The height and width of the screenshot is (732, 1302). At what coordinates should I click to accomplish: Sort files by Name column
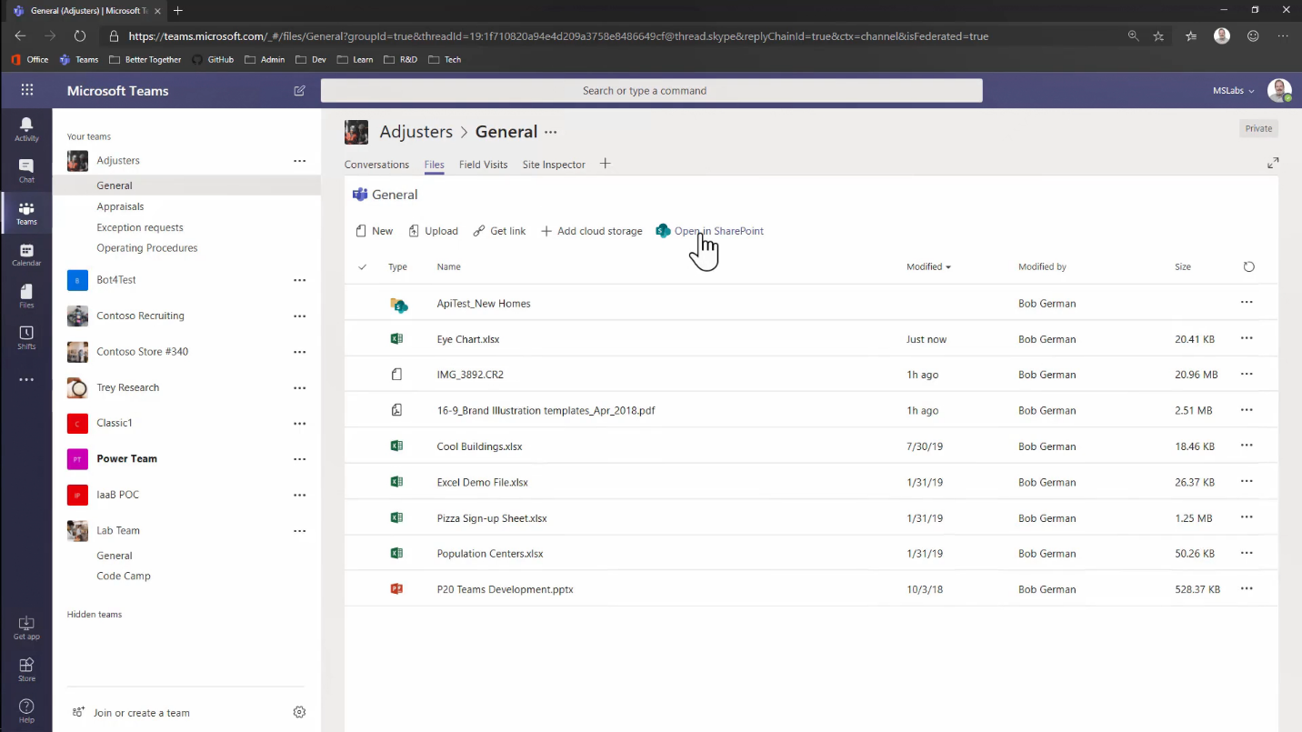[x=448, y=266]
